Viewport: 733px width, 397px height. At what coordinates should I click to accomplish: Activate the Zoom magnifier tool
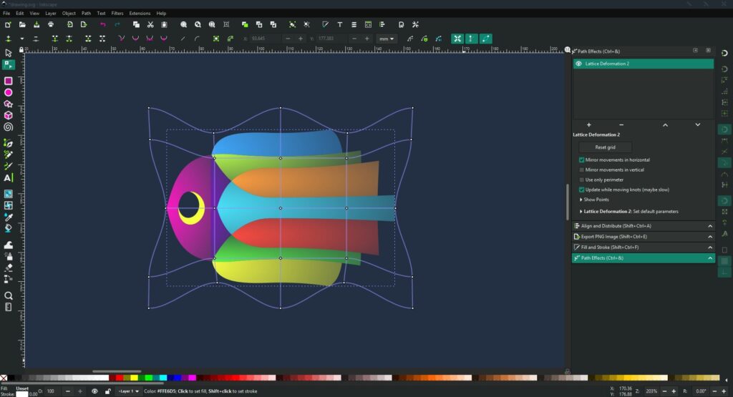point(9,295)
